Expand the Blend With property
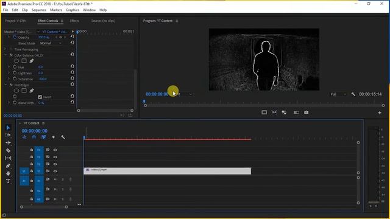Image resolution: width=390 pixels, height=219 pixels. pos(9,102)
